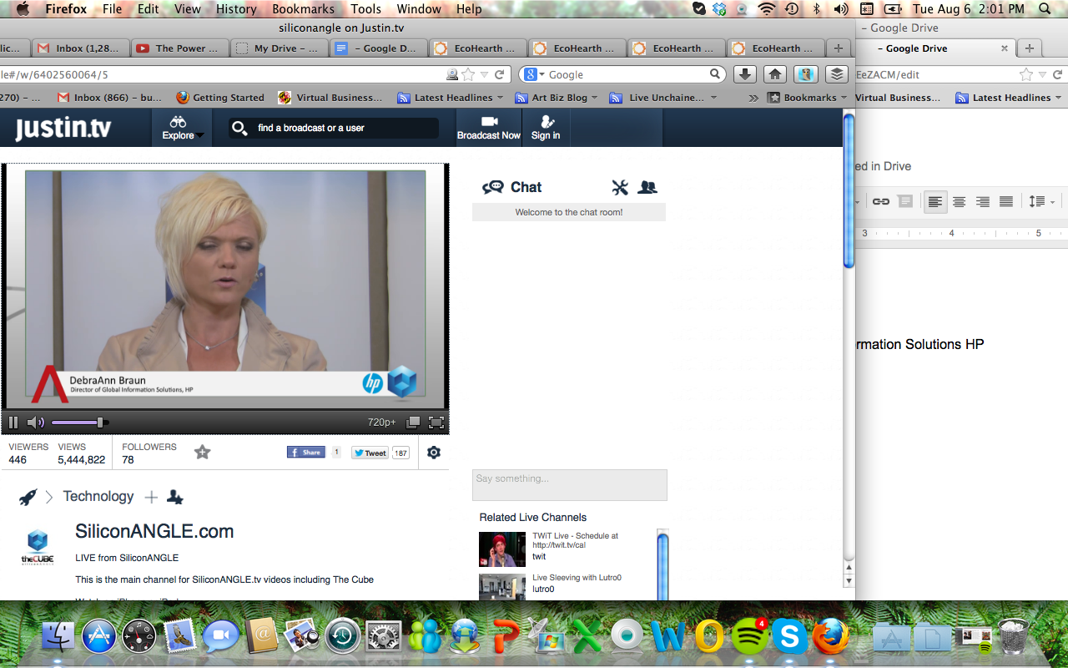
Task: Open the 720p+ quality selector
Action: (x=382, y=423)
